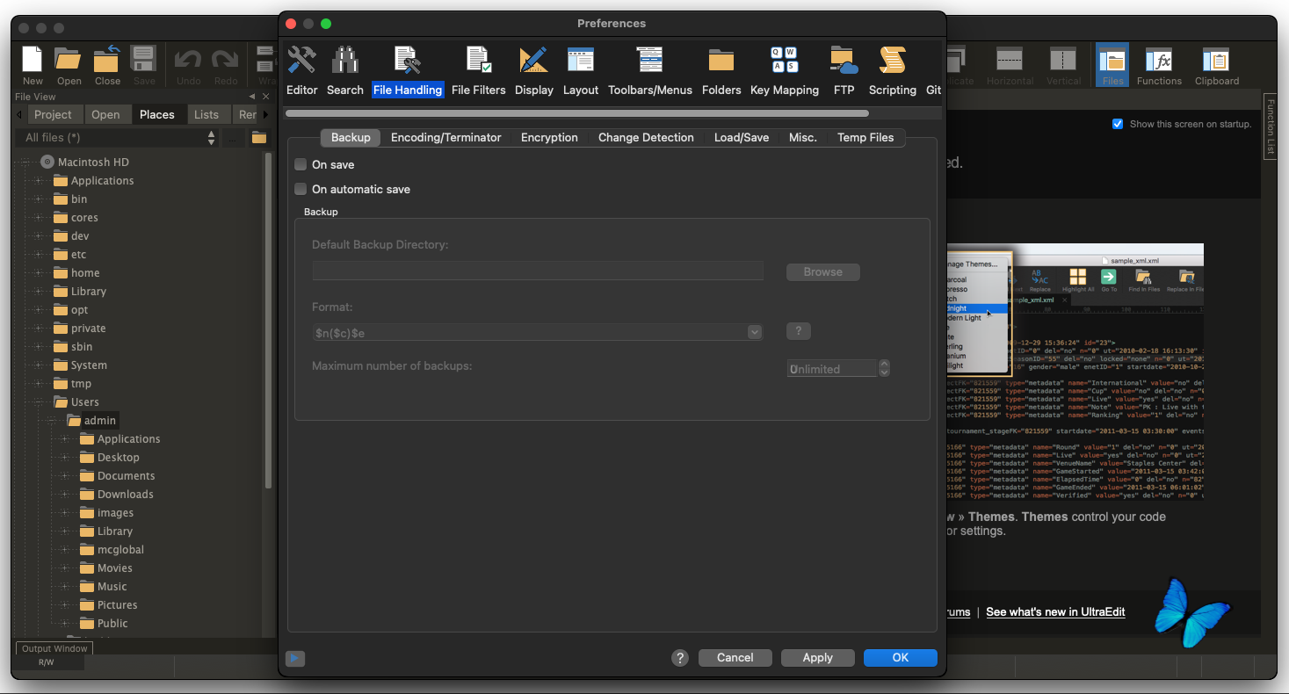Open the Function List side tab
Screen dimensions: 1289x694
[1270, 127]
